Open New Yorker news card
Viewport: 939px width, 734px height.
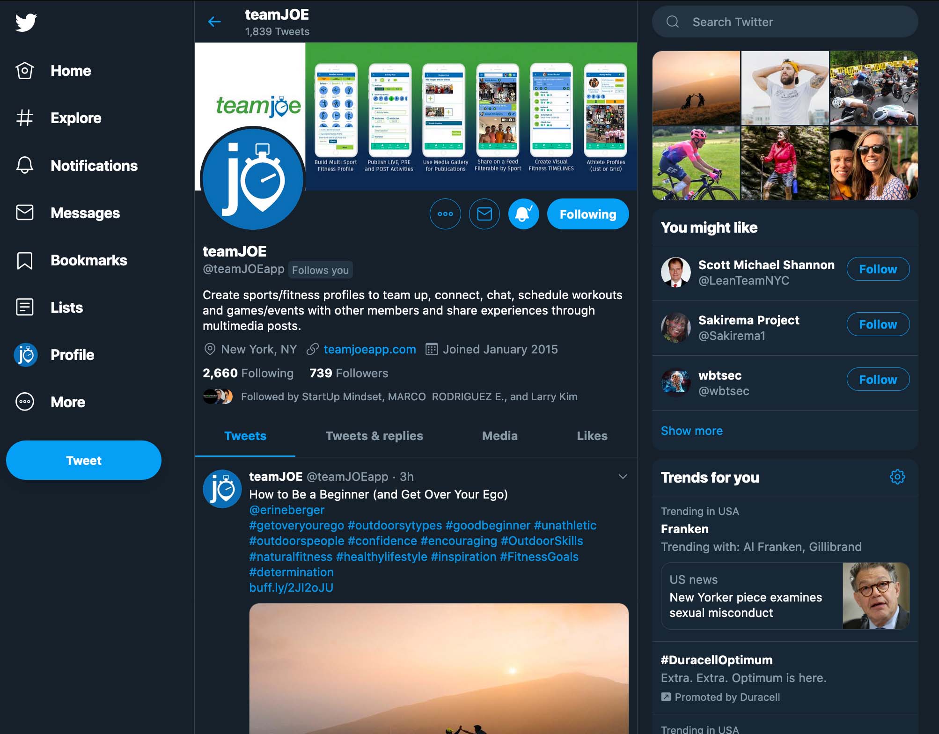coord(785,596)
